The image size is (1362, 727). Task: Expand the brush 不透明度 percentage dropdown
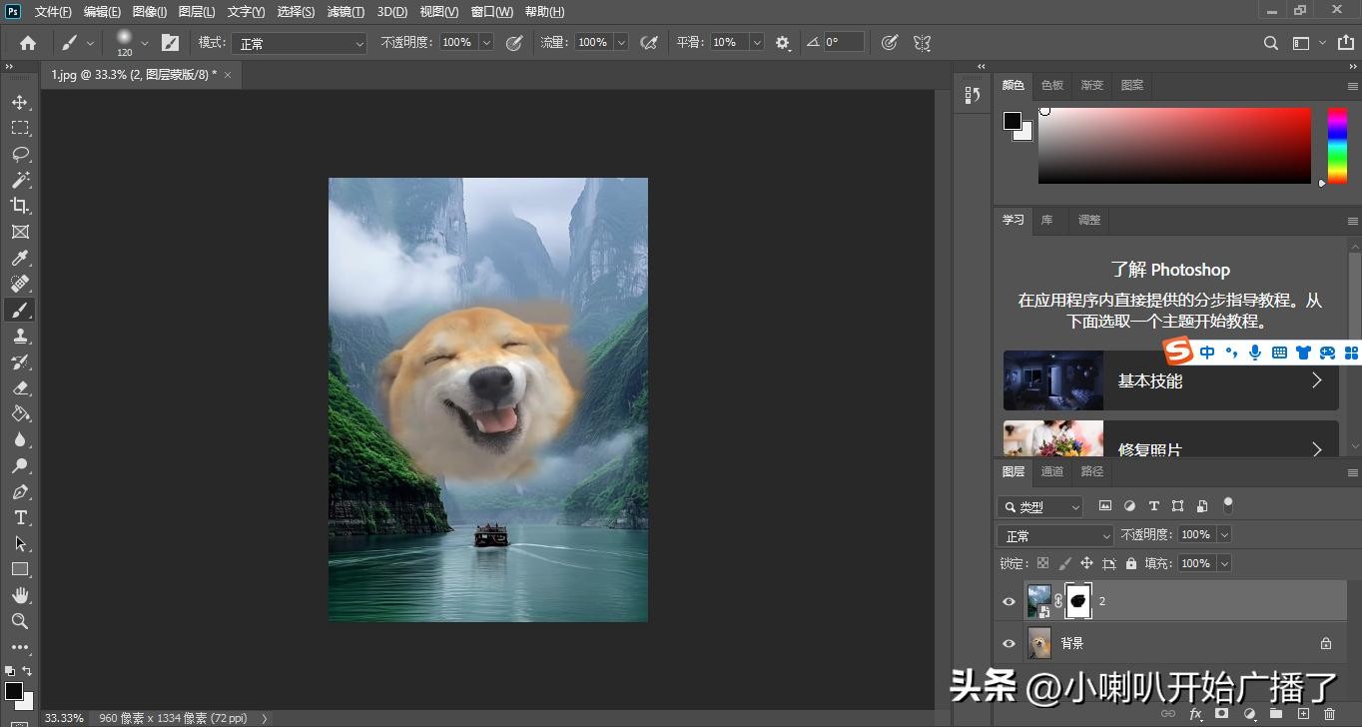(486, 43)
